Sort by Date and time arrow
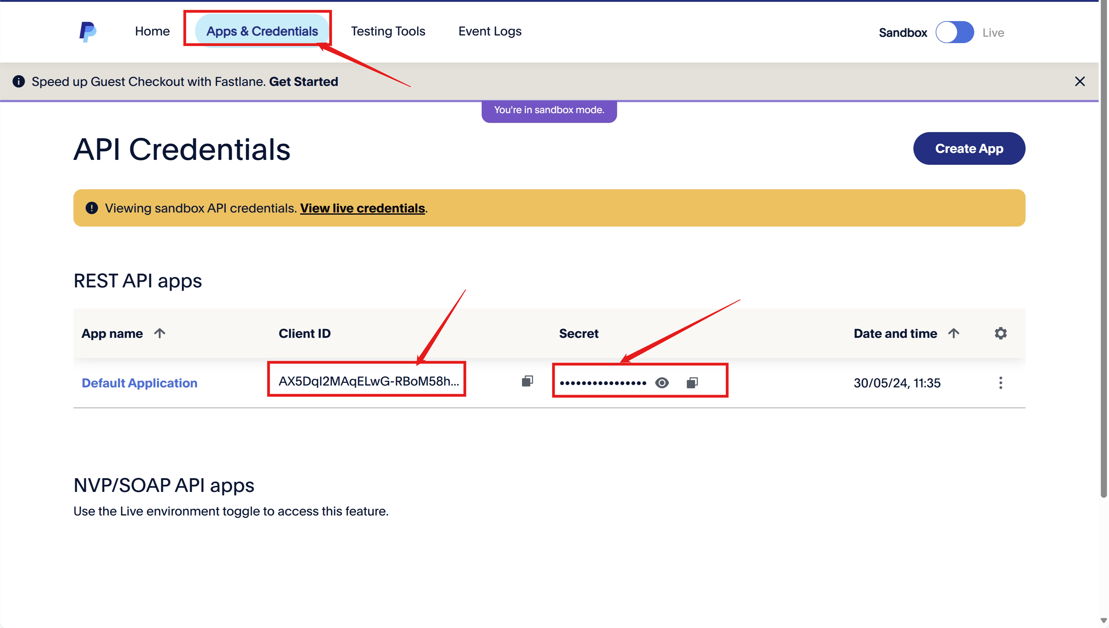The image size is (1109, 628). point(954,333)
